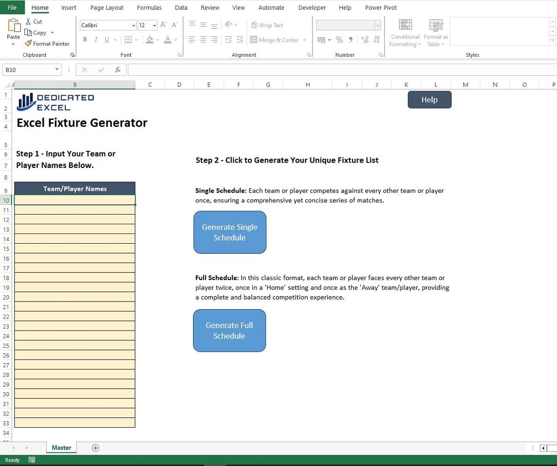
Task: Enable Wrap Text for the selection
Action: click(x=267, y=25)
